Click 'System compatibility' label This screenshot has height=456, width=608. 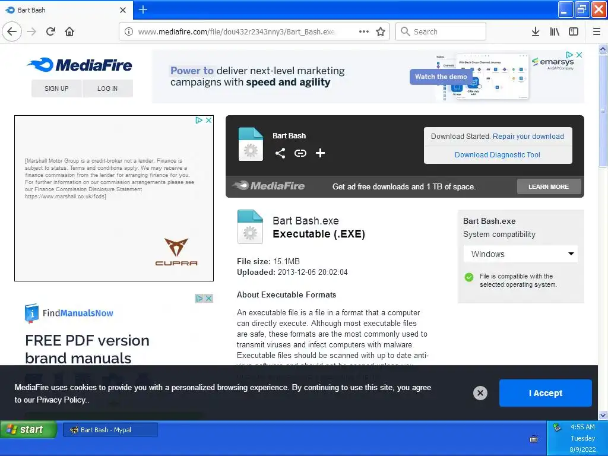pos(499,234)
